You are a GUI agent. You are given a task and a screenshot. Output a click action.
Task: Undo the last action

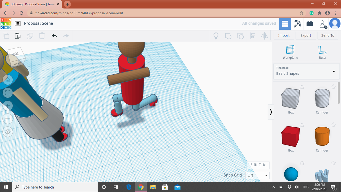[54, 36]
